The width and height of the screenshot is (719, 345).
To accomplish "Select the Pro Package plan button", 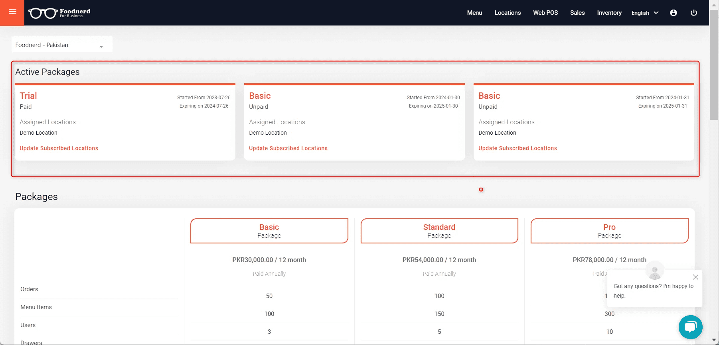I will coord(609,231).
